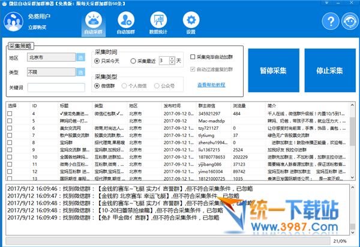Click log line with 10-20扫雷禁抢接龙
The height and width of the screenshot is (247, 360).
[115, 211]
